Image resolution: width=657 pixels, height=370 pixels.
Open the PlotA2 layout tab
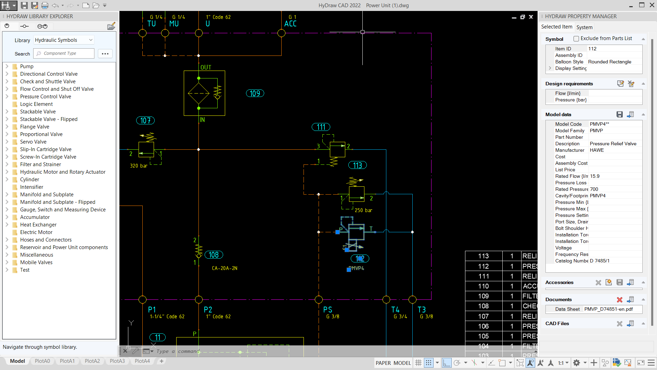[x=92, y=361]
